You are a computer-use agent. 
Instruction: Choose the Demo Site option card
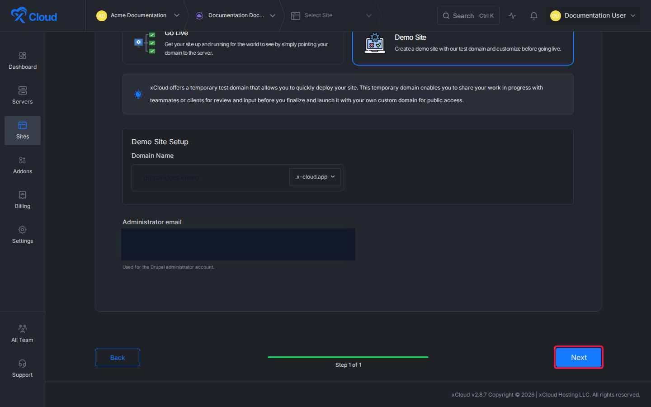(x=463, y=48)
